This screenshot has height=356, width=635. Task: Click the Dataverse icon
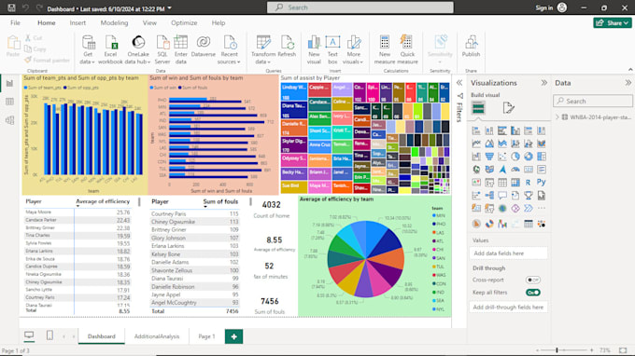click(x=204, y=47)
